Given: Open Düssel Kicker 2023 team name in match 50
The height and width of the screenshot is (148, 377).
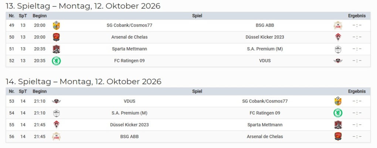Looking at the screenshot, I should (x=265, y=37).
